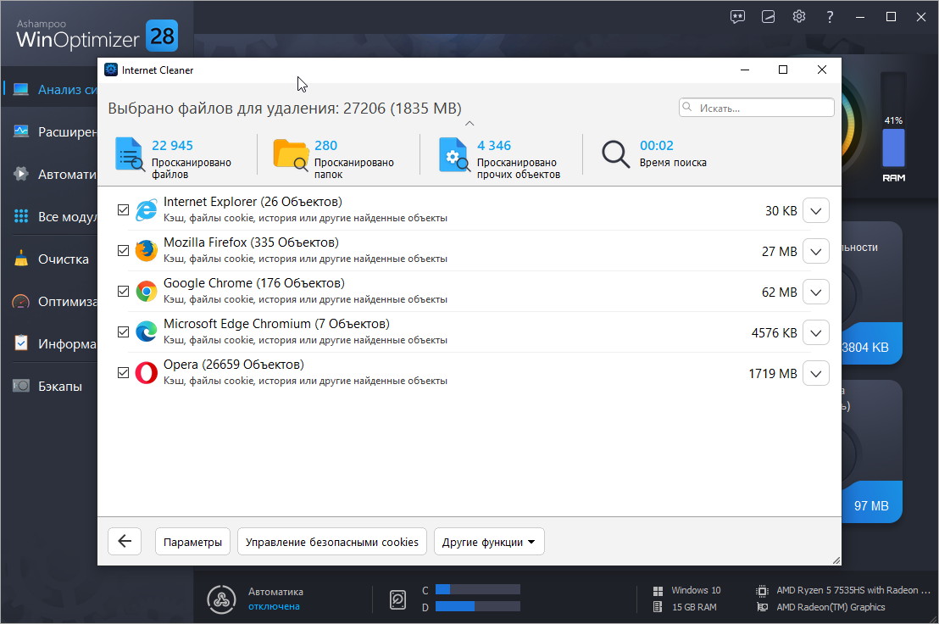Click the disk drive icon in status bar

pos(397,599)
